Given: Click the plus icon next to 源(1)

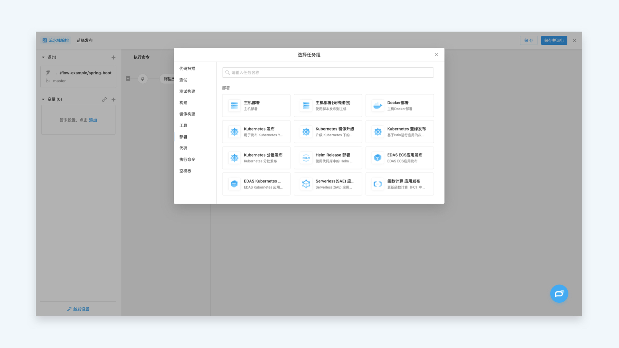Looking at the screenshot, I should (x=113, y=57).
